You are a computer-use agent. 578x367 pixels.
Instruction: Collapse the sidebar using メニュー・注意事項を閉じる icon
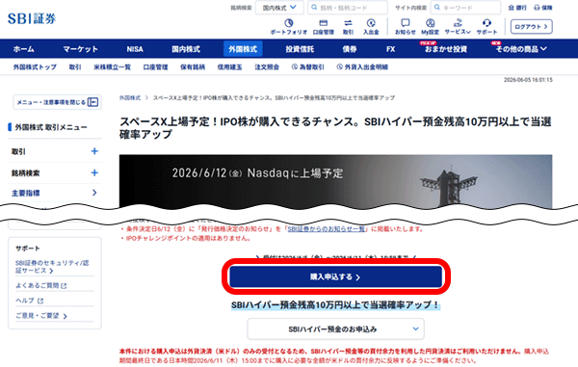[x=92, y=102]
